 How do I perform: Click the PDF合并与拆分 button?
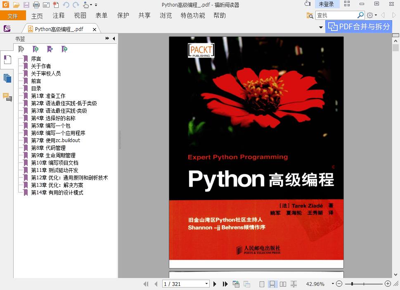pos(359,26)
